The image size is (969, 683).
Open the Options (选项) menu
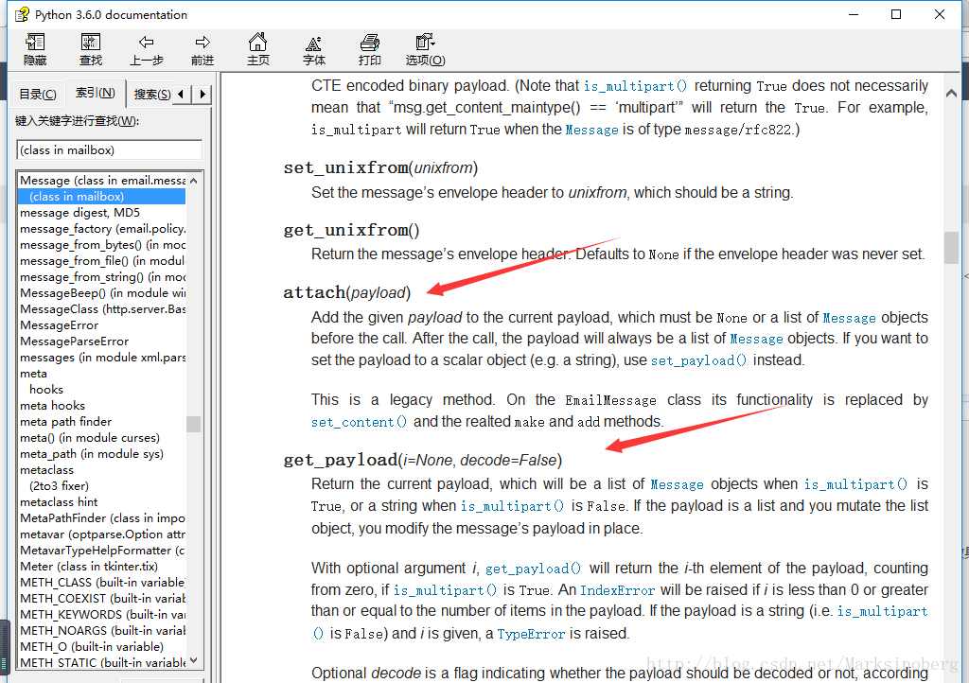click(x=425, y=49)
